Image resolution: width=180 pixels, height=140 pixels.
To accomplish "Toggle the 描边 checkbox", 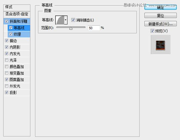I will [6, 41].
